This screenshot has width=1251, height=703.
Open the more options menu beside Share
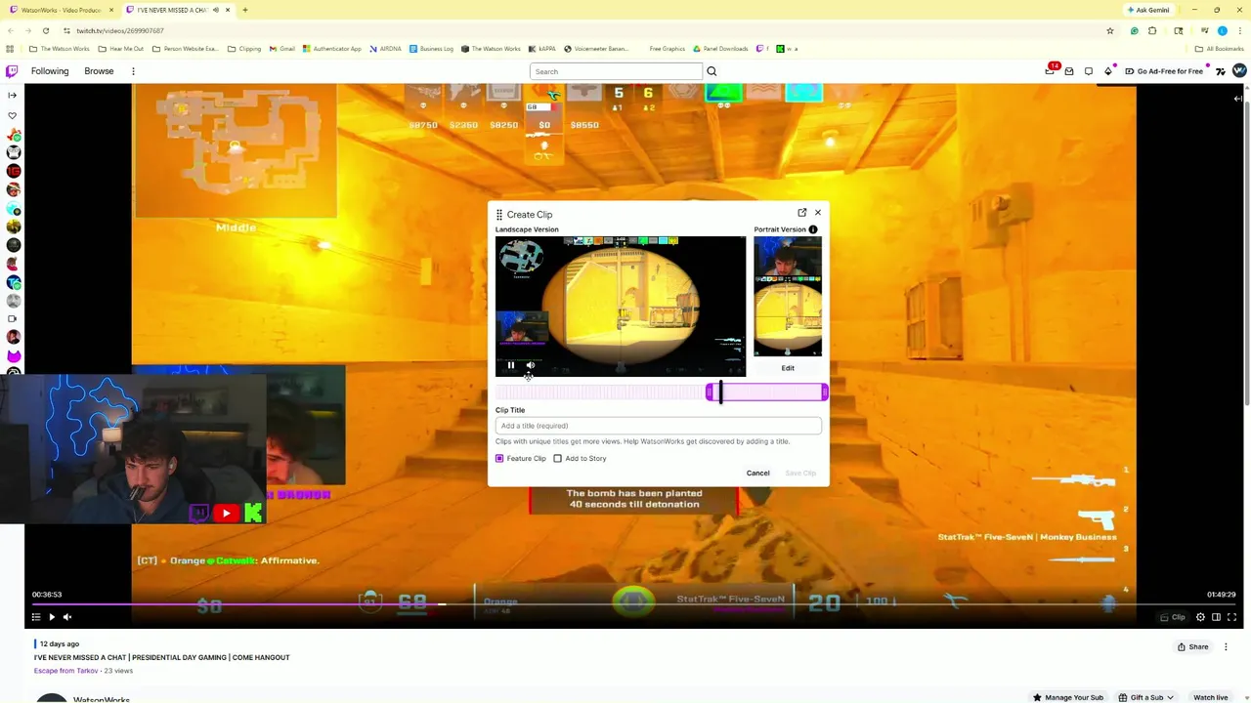tap(1226, 646)
